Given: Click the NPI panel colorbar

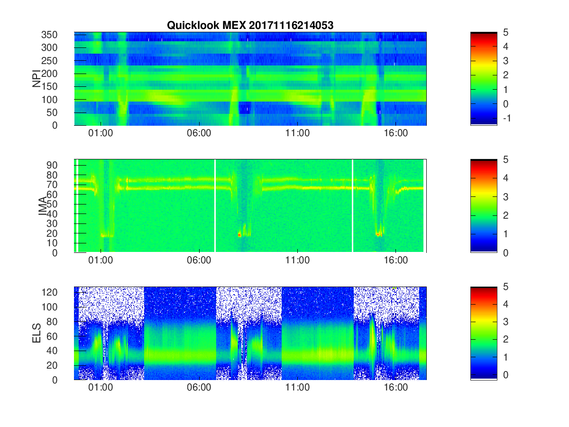Looking at the screenshot, I should pyautogui.click(x=484, y=79).
